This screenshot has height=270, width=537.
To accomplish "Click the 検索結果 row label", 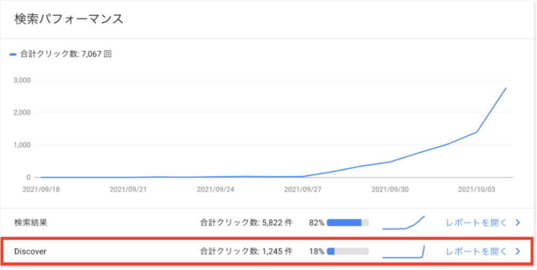I will click(x=31, y=222).
